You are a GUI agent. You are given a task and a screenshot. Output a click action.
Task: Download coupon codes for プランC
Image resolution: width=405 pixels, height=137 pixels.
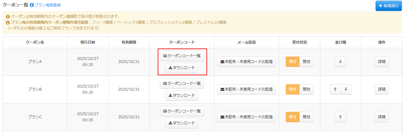point(182,123)
